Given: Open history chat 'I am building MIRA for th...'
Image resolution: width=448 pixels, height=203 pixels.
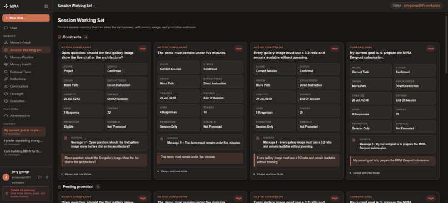Looking at the screenshot, I should (x=24, y=153).
